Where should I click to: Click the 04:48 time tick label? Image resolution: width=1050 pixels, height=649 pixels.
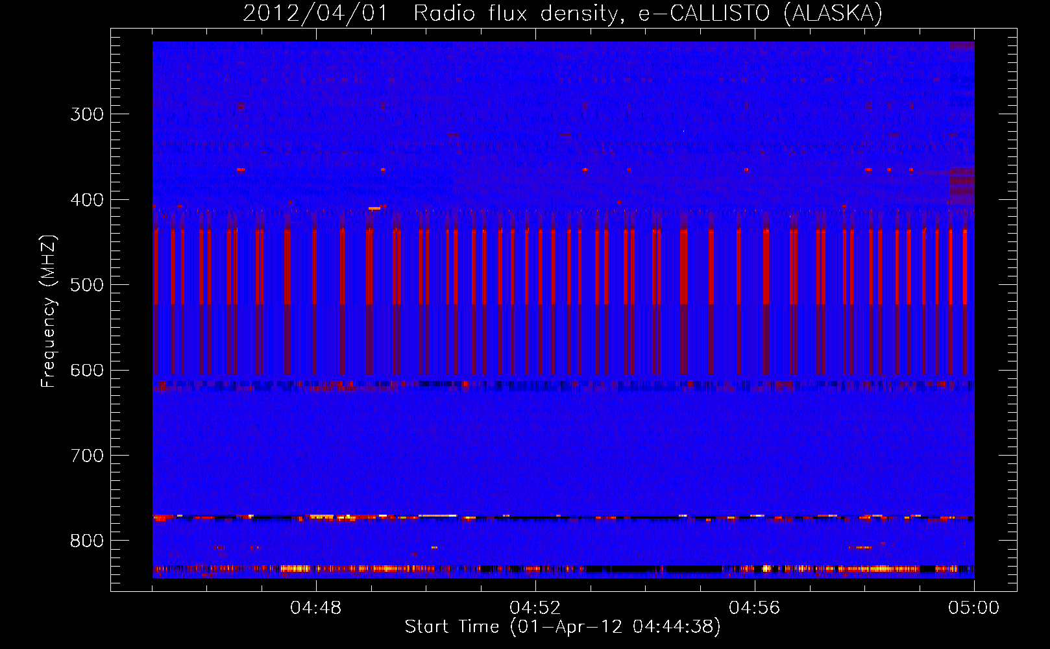(316, 608)
